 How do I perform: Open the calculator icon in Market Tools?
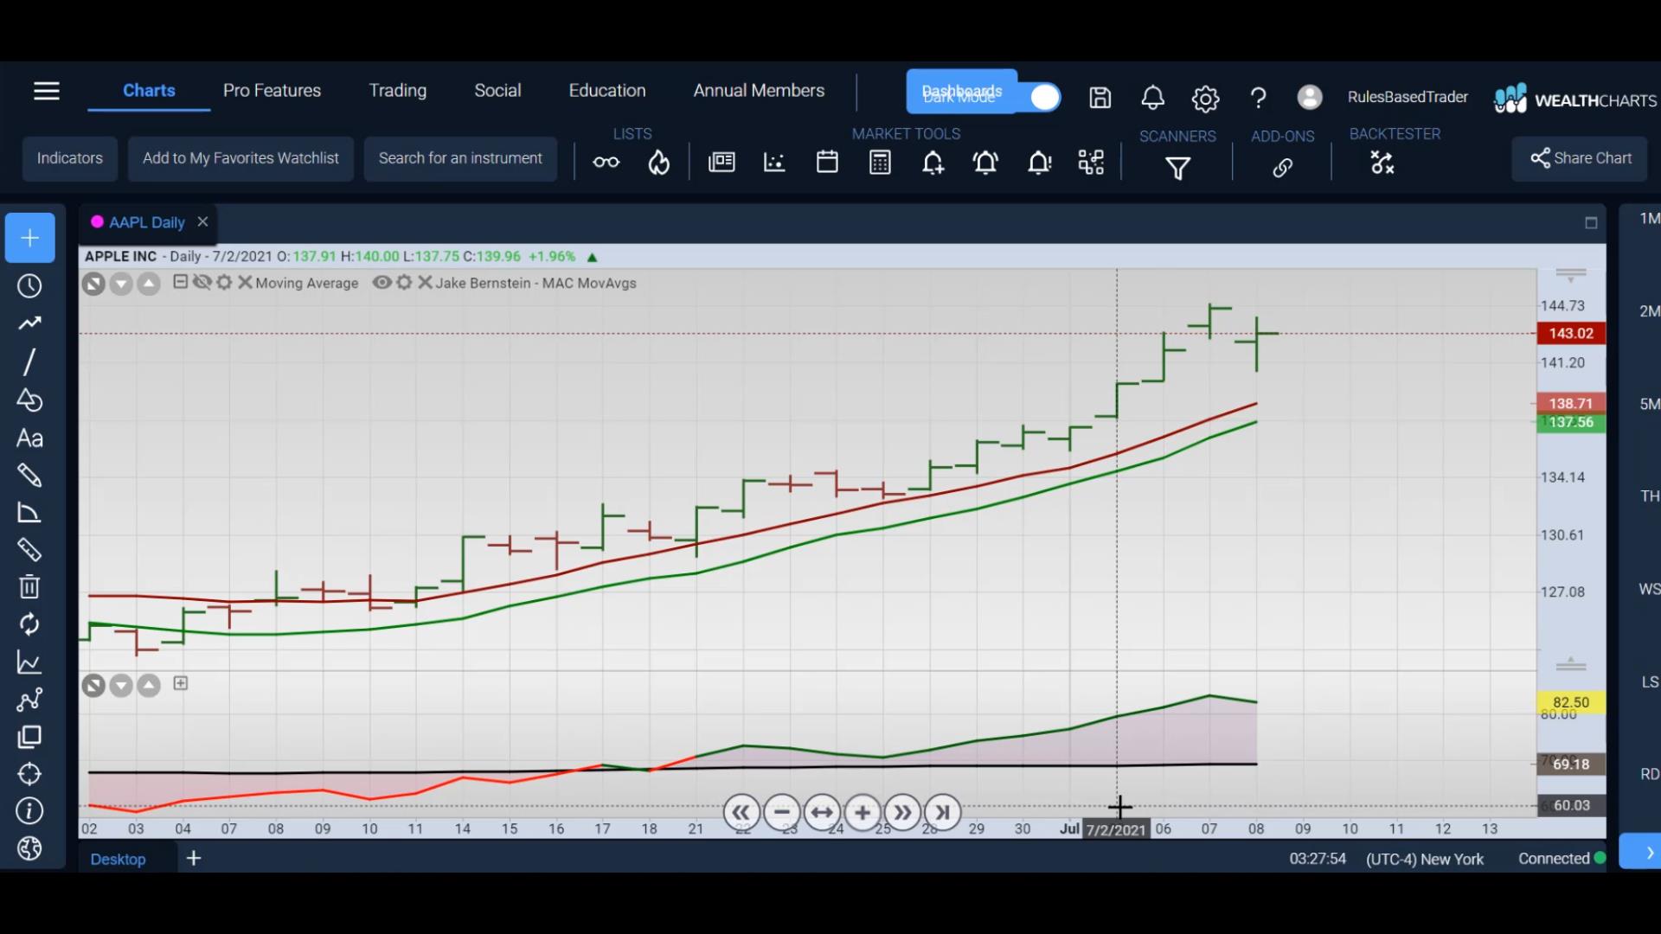880,163
